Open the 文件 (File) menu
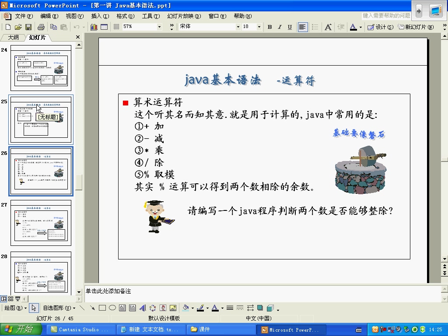Image resolution: width=448 pixels, height=336 pixels. tap(24, 16)
